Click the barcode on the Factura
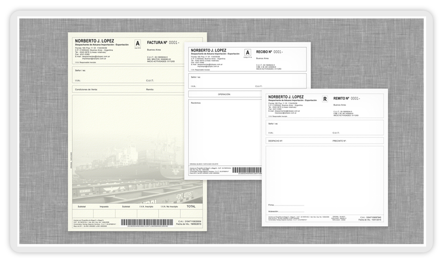This screenshot has height=263, width=443. (147, 222)
